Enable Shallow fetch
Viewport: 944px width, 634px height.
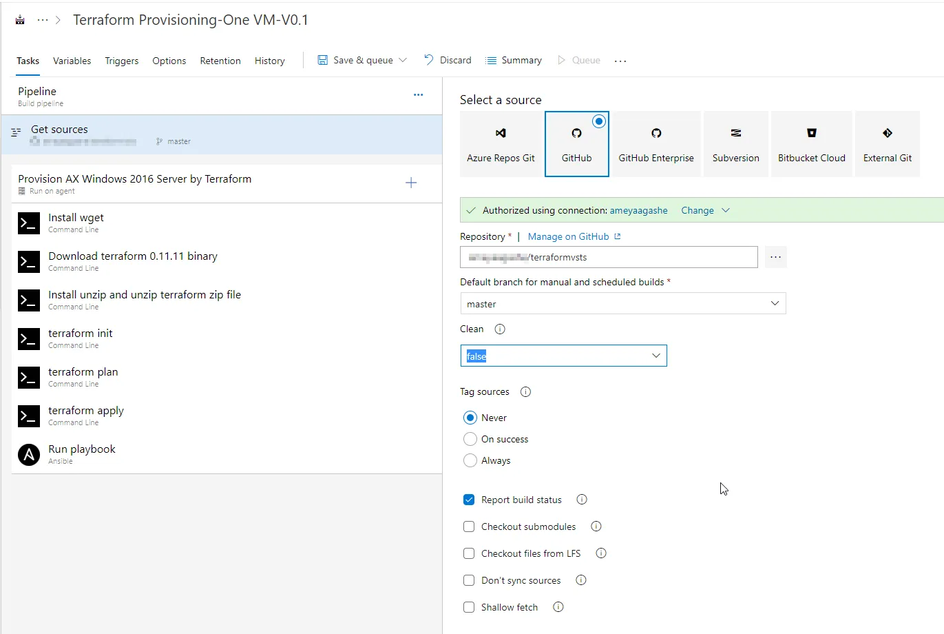[x=469, y=607]
